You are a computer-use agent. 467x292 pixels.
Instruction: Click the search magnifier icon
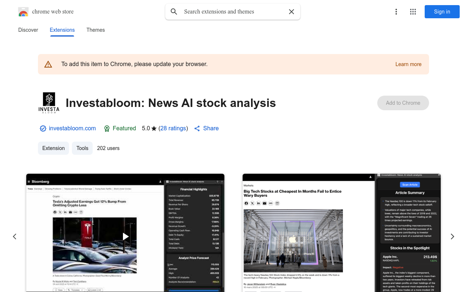coord(174,11)
